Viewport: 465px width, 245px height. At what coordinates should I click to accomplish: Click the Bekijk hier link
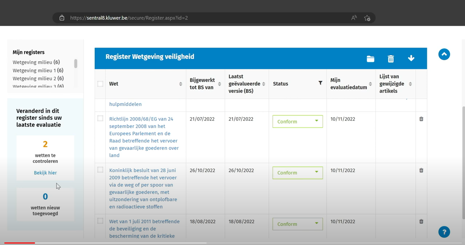tap(45, 173)
